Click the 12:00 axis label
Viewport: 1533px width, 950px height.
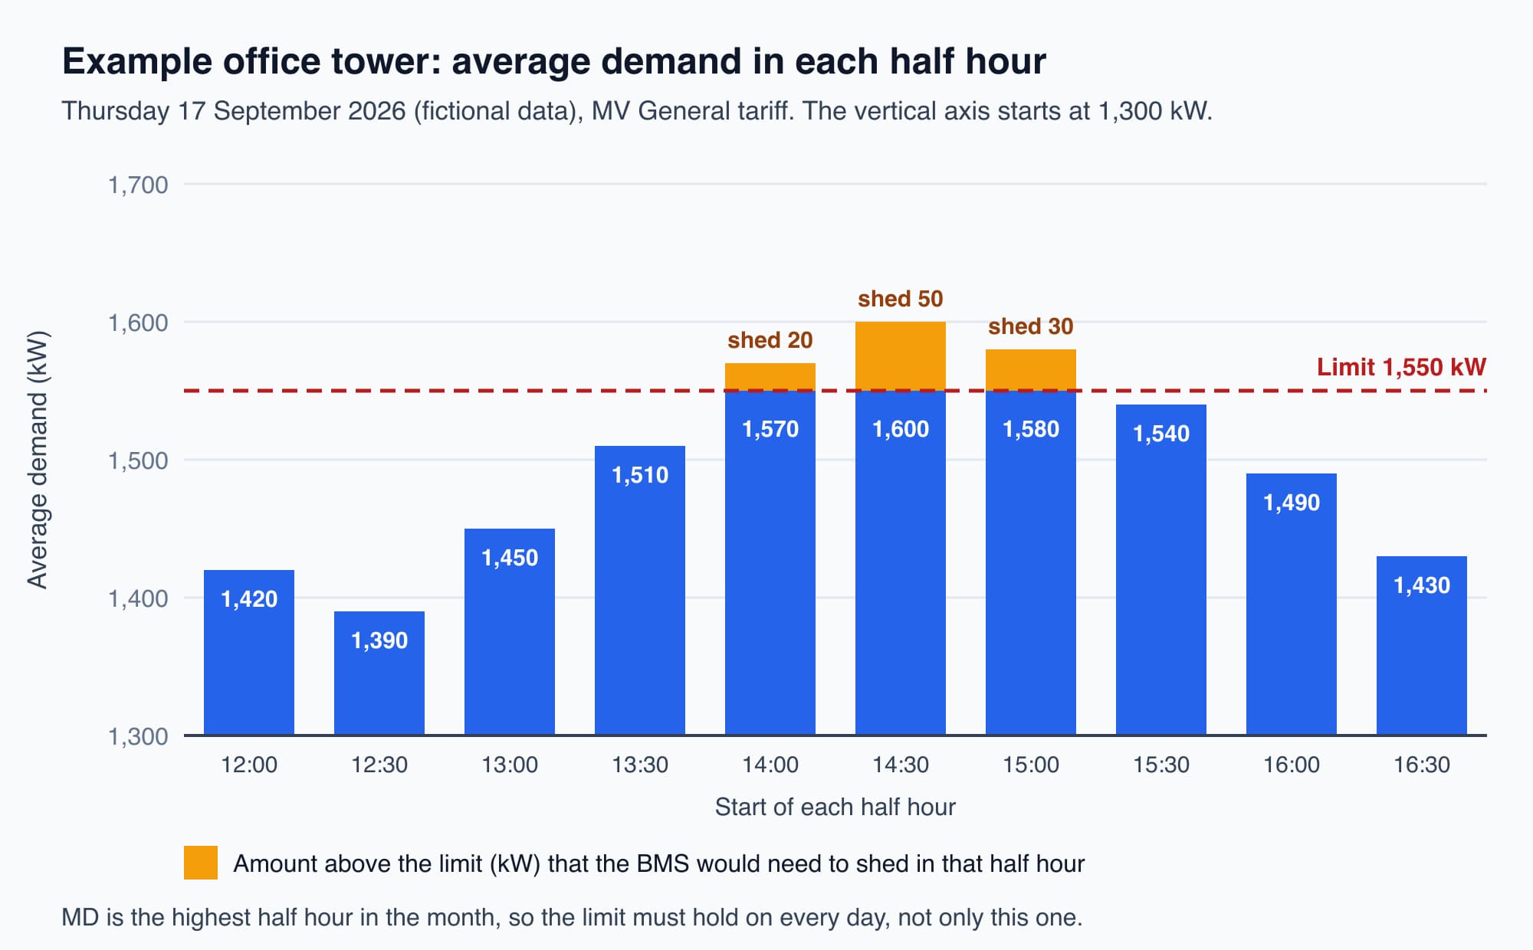[249, 765]
